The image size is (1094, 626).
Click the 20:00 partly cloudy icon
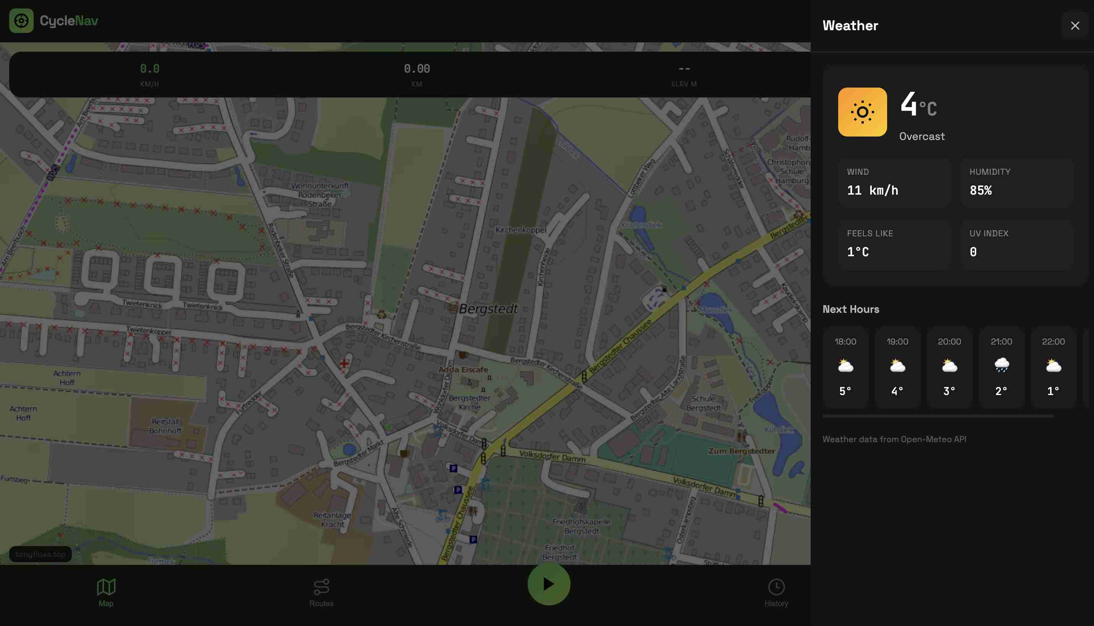pos(949,366)
